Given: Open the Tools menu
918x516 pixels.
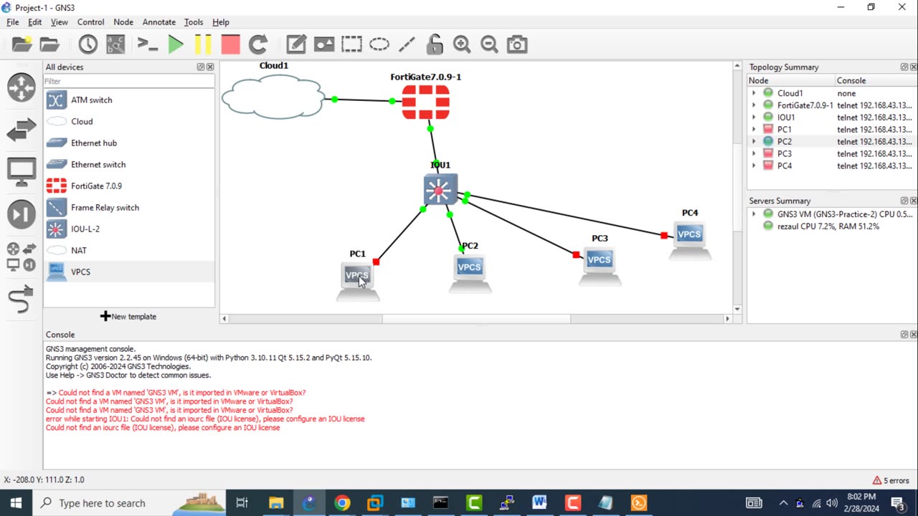Looking at the screenshot, I should [x=194, y=22].
